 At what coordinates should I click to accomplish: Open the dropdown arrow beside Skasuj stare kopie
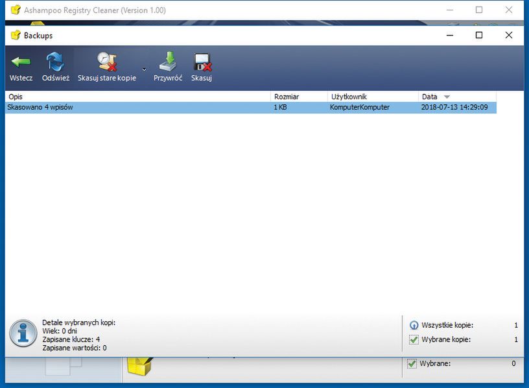(x=144, y=69)
